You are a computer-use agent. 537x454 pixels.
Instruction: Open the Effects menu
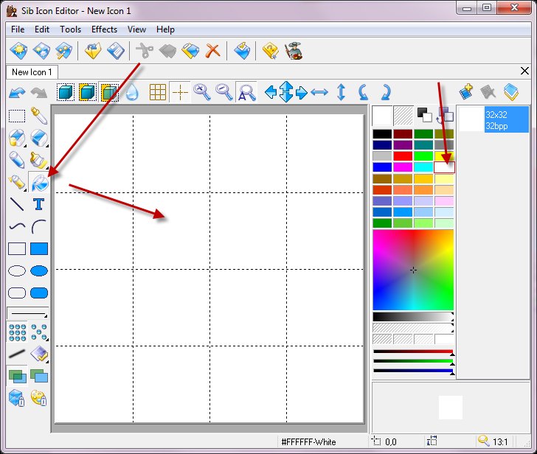pyautogui.click(x=104, y=29)
